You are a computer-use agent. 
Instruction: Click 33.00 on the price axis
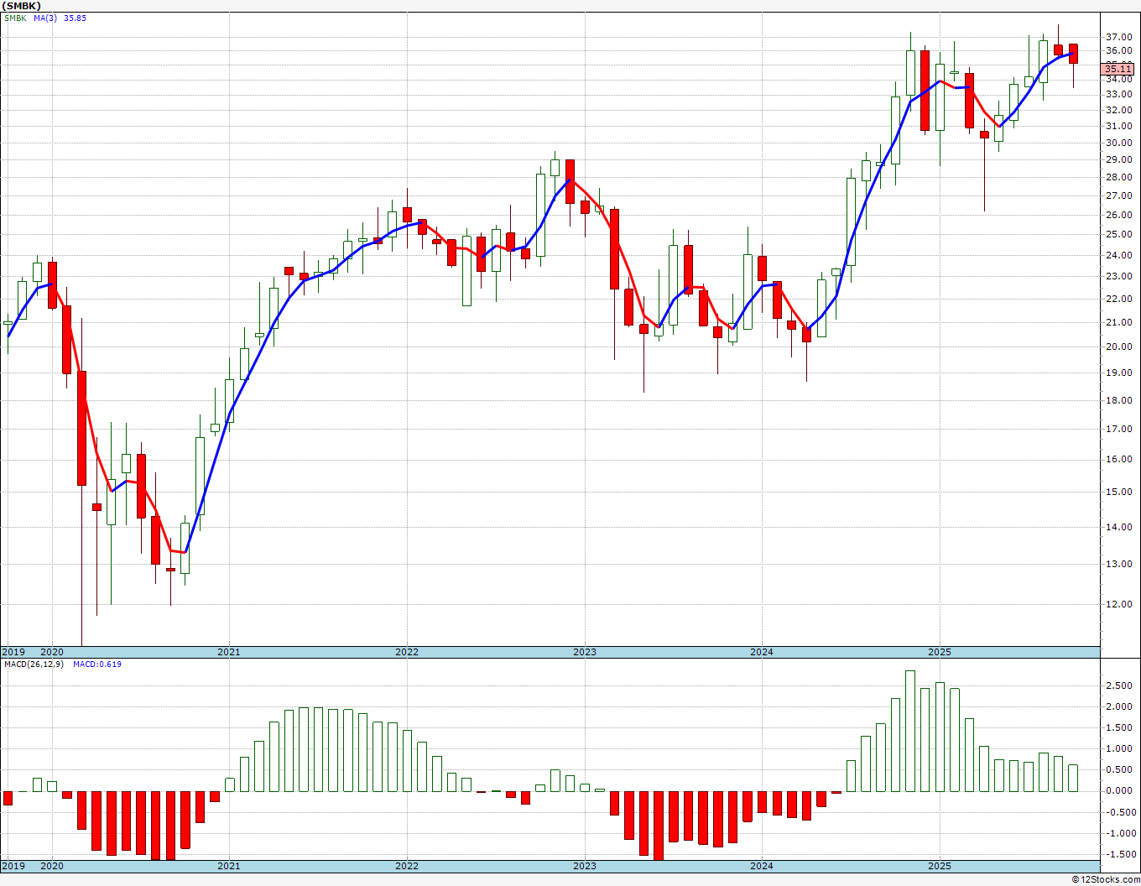[x=1119, y=95]
